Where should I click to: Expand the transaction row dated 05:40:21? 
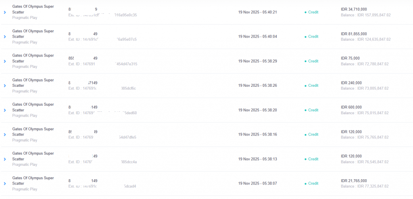[x=5, y=12]
